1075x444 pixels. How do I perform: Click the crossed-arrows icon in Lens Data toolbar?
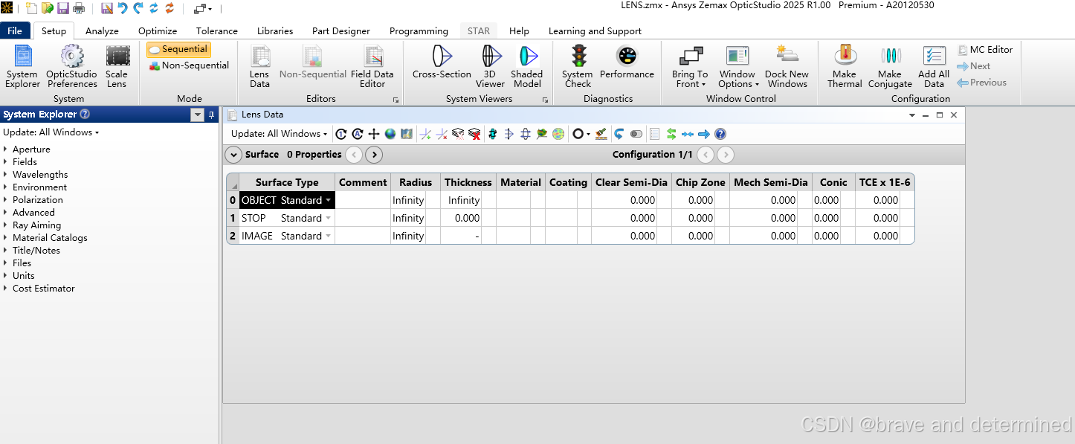pos(374,134)
